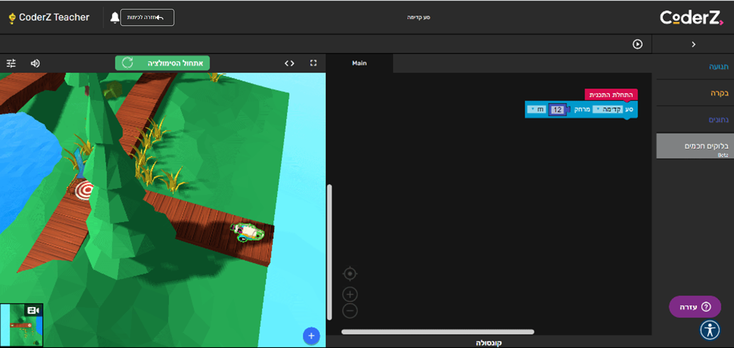This screenshot has width=734, height=348.
Task: Click the code view brackets icon
Action: coord(289,63)
